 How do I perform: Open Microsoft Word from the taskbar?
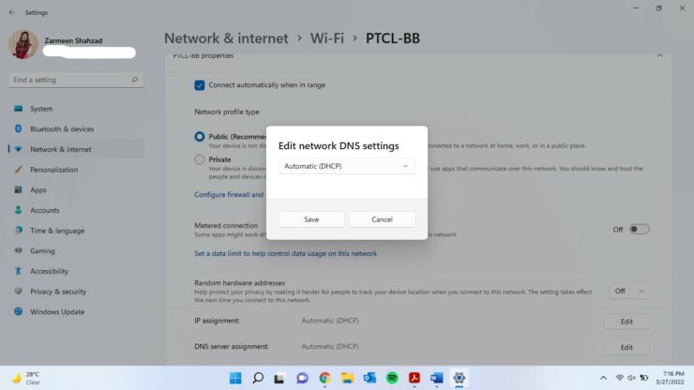tap(436, 378)
